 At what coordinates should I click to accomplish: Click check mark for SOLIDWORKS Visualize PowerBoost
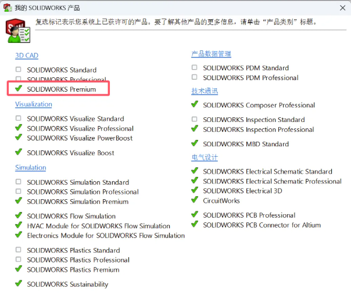19,138
